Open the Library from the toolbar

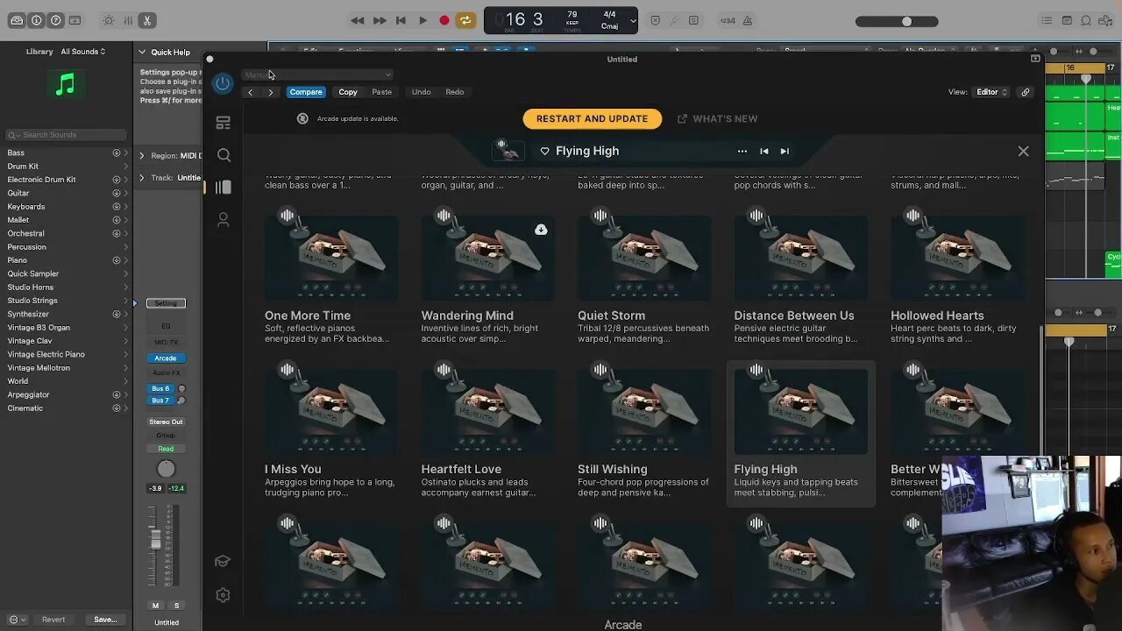16,20
